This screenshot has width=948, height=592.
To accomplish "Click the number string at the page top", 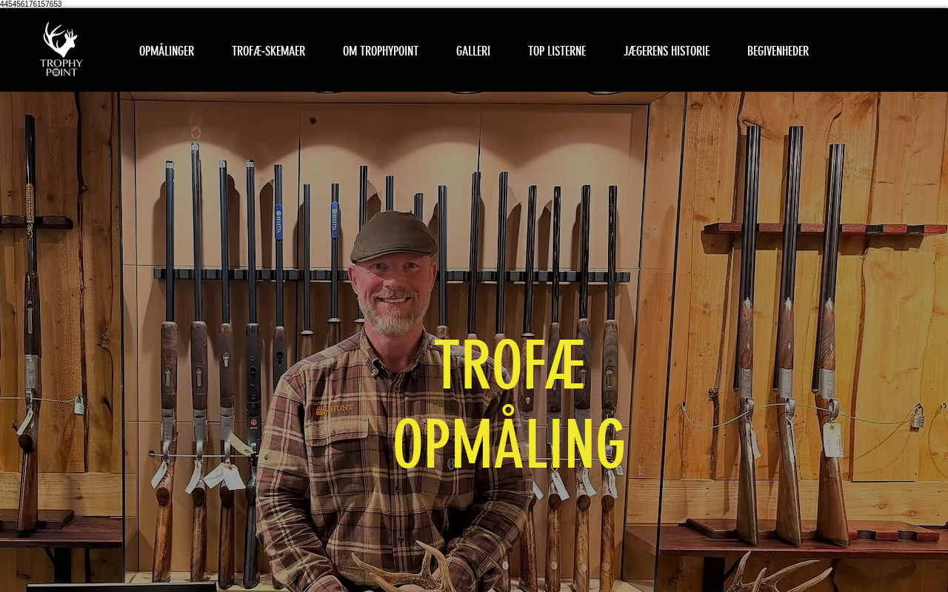I will click(31, 4).
